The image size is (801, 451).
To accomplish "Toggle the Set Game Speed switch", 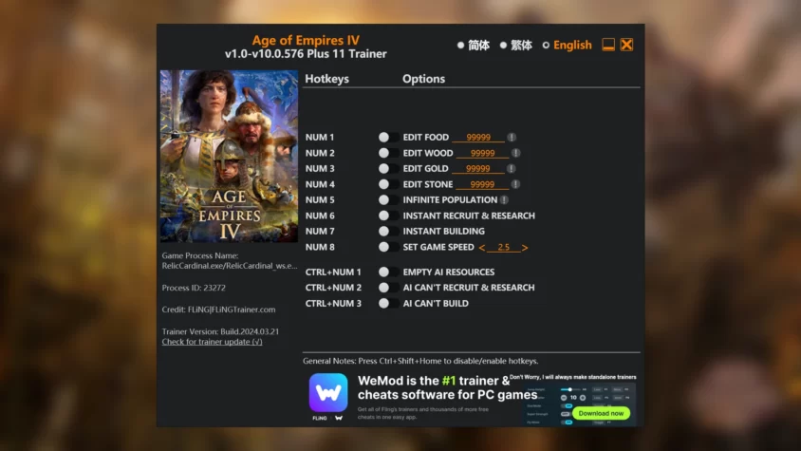I will [x=388, y=247].
